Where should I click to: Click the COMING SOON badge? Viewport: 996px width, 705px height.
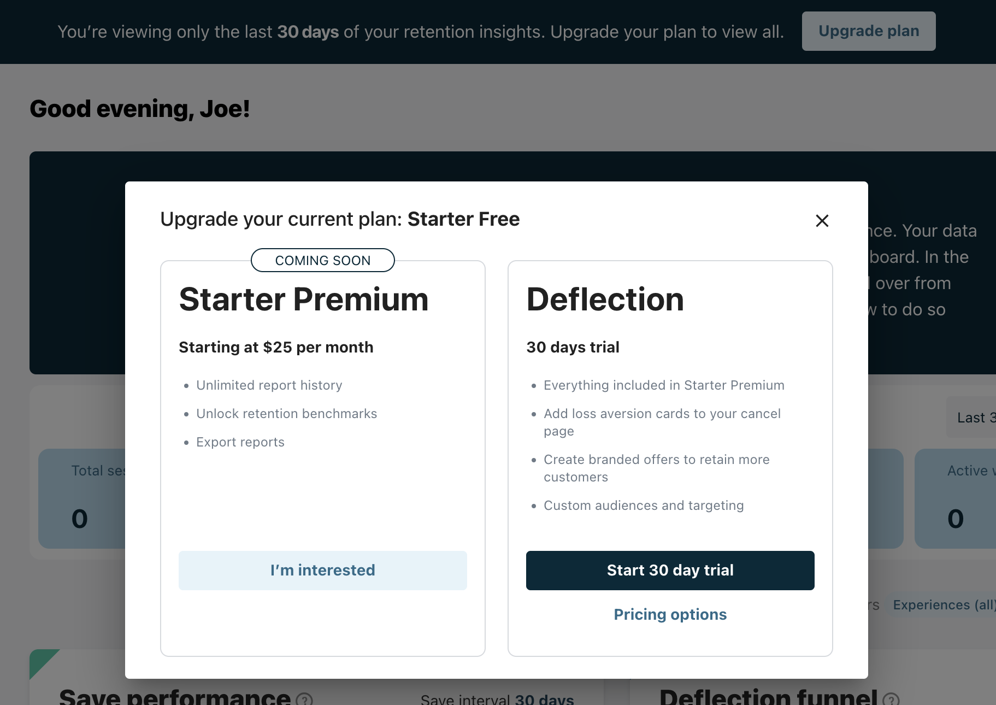(322, 260)
